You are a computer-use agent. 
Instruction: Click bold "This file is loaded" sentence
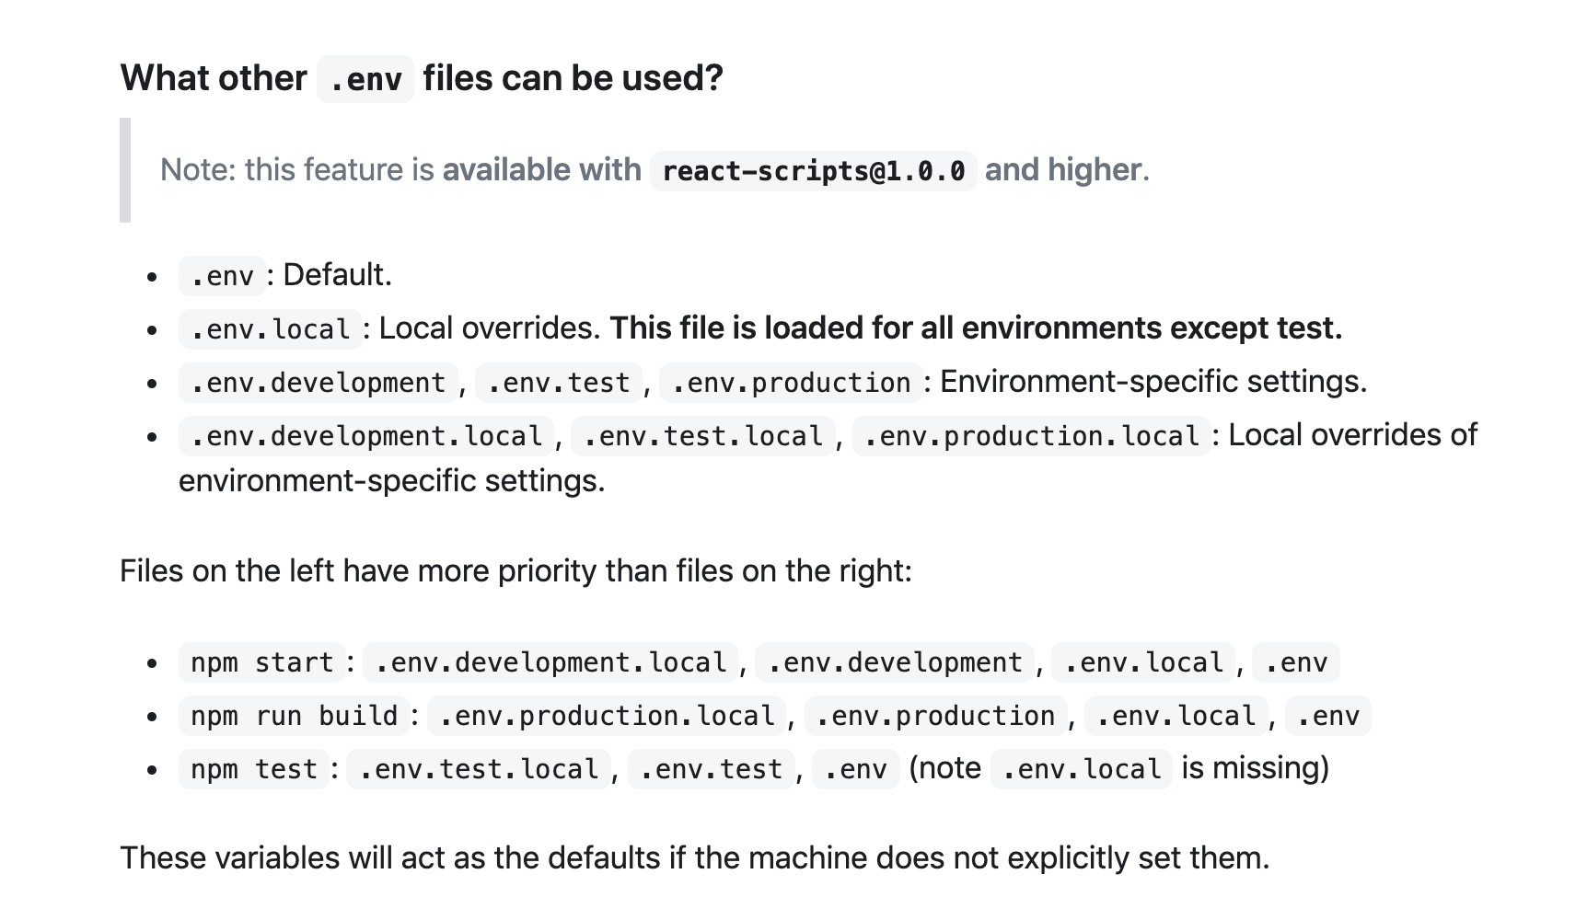(x=975, y=328)
